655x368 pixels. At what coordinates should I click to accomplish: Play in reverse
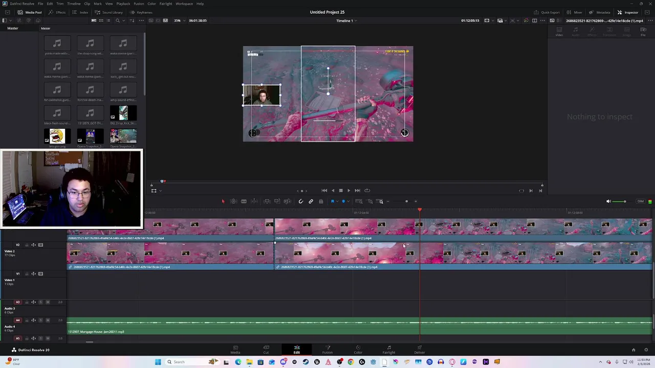click(333, 191)
